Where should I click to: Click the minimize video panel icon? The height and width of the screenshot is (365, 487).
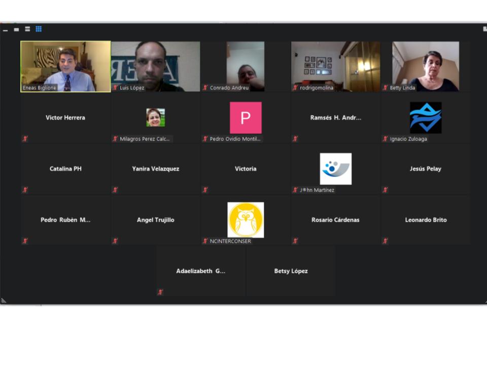coord(5,30)
